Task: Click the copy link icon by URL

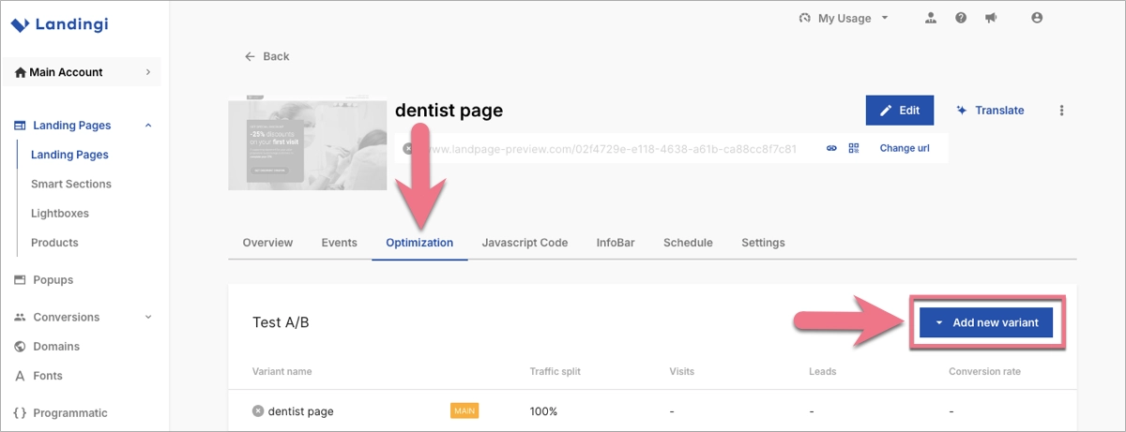Action: (x=831, y=148)
